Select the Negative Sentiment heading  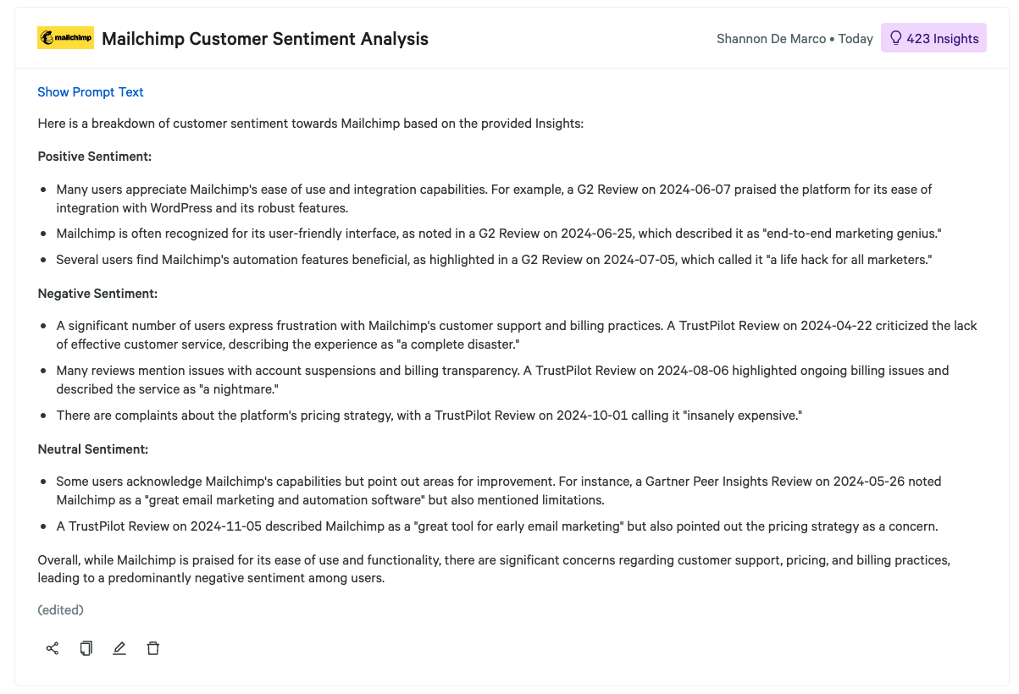click(97, 294)
